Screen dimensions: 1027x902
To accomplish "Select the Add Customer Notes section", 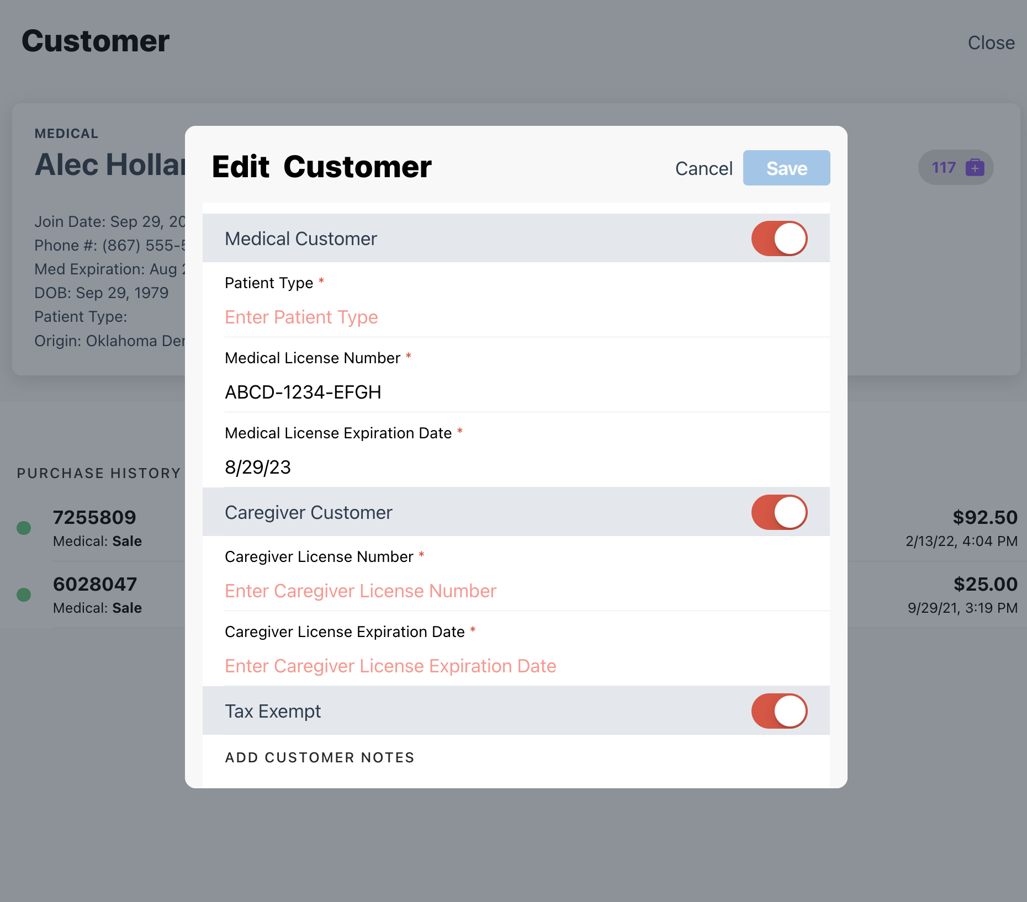I will point(320,757).
